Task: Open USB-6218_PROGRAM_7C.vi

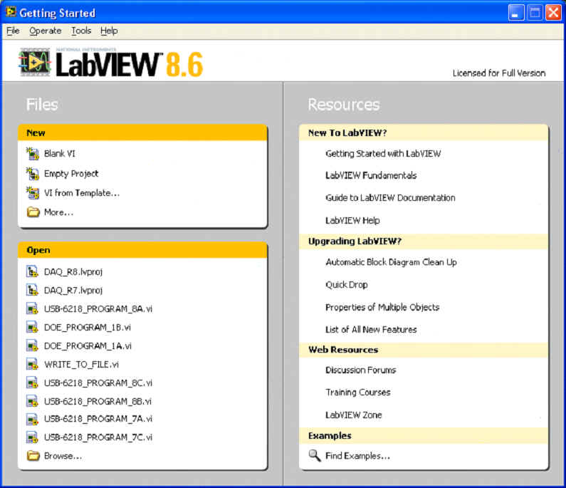Action: (98, 437)
